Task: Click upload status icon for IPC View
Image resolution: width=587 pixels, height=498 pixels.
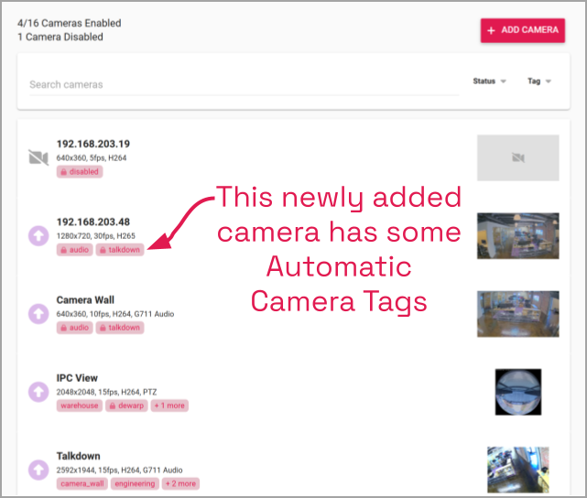Action: (x=38, y=392)
